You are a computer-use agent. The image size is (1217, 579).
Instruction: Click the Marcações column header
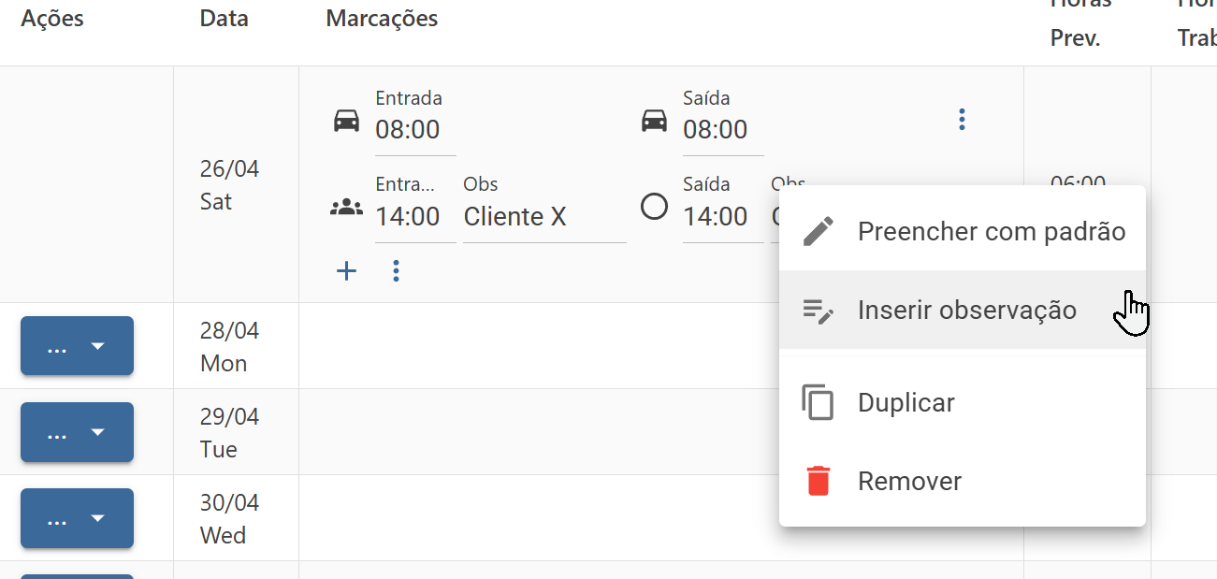382,18
